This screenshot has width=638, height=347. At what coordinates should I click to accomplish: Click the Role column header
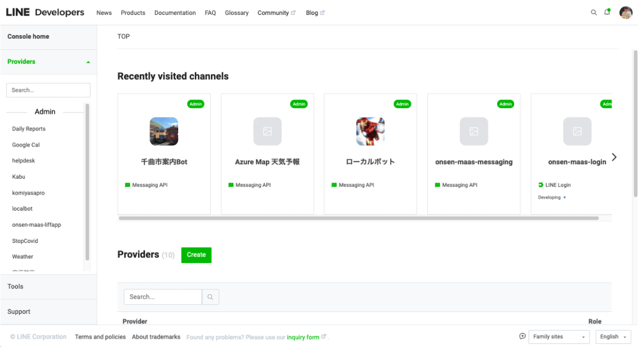coord(595,322)
